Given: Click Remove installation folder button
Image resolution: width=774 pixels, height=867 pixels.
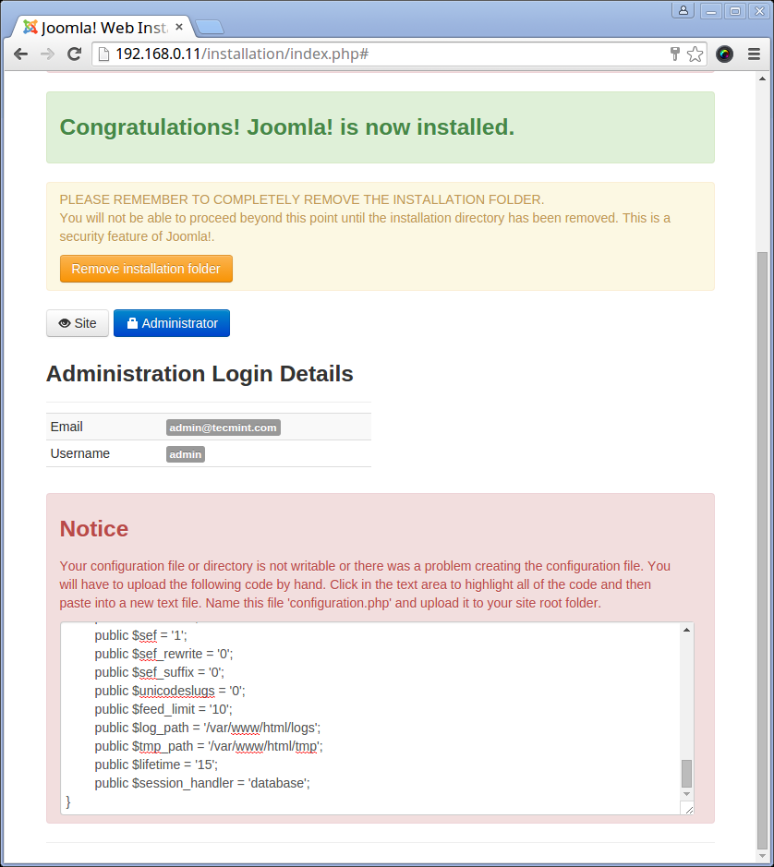Looking at the screenshot, I should (x=146, y=269).
